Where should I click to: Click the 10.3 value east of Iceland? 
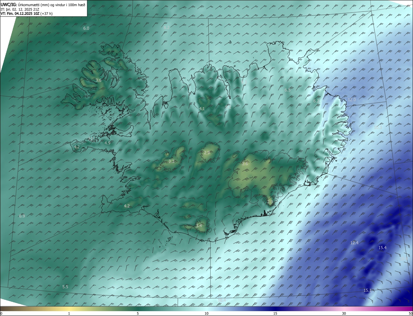pyautogui.click(x=378, y=128)
